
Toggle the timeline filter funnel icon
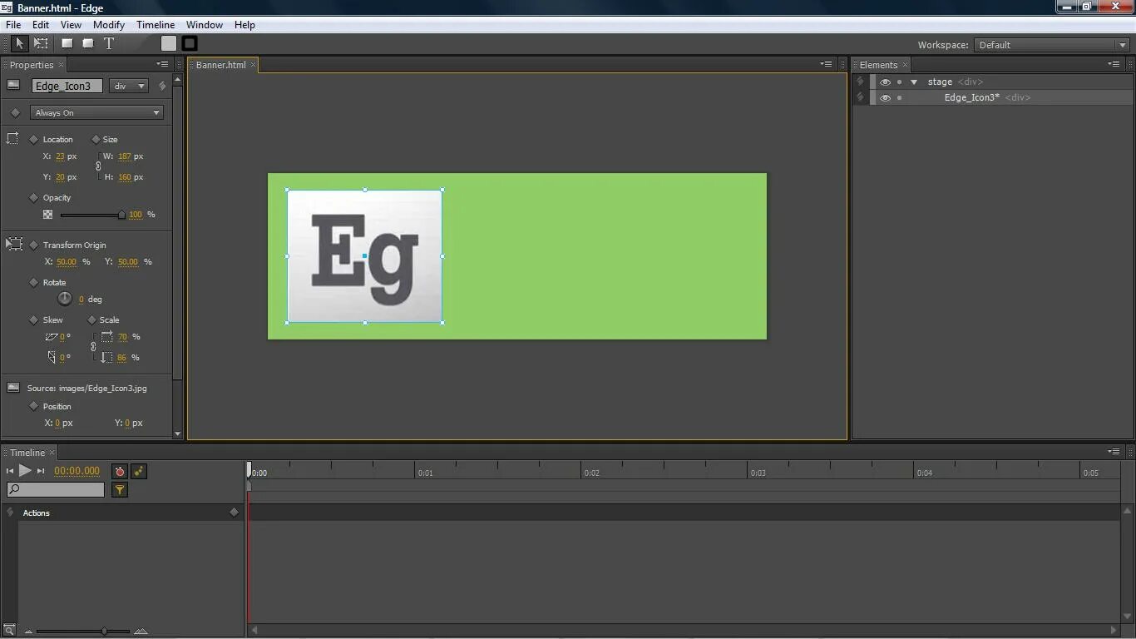[120, 490]
